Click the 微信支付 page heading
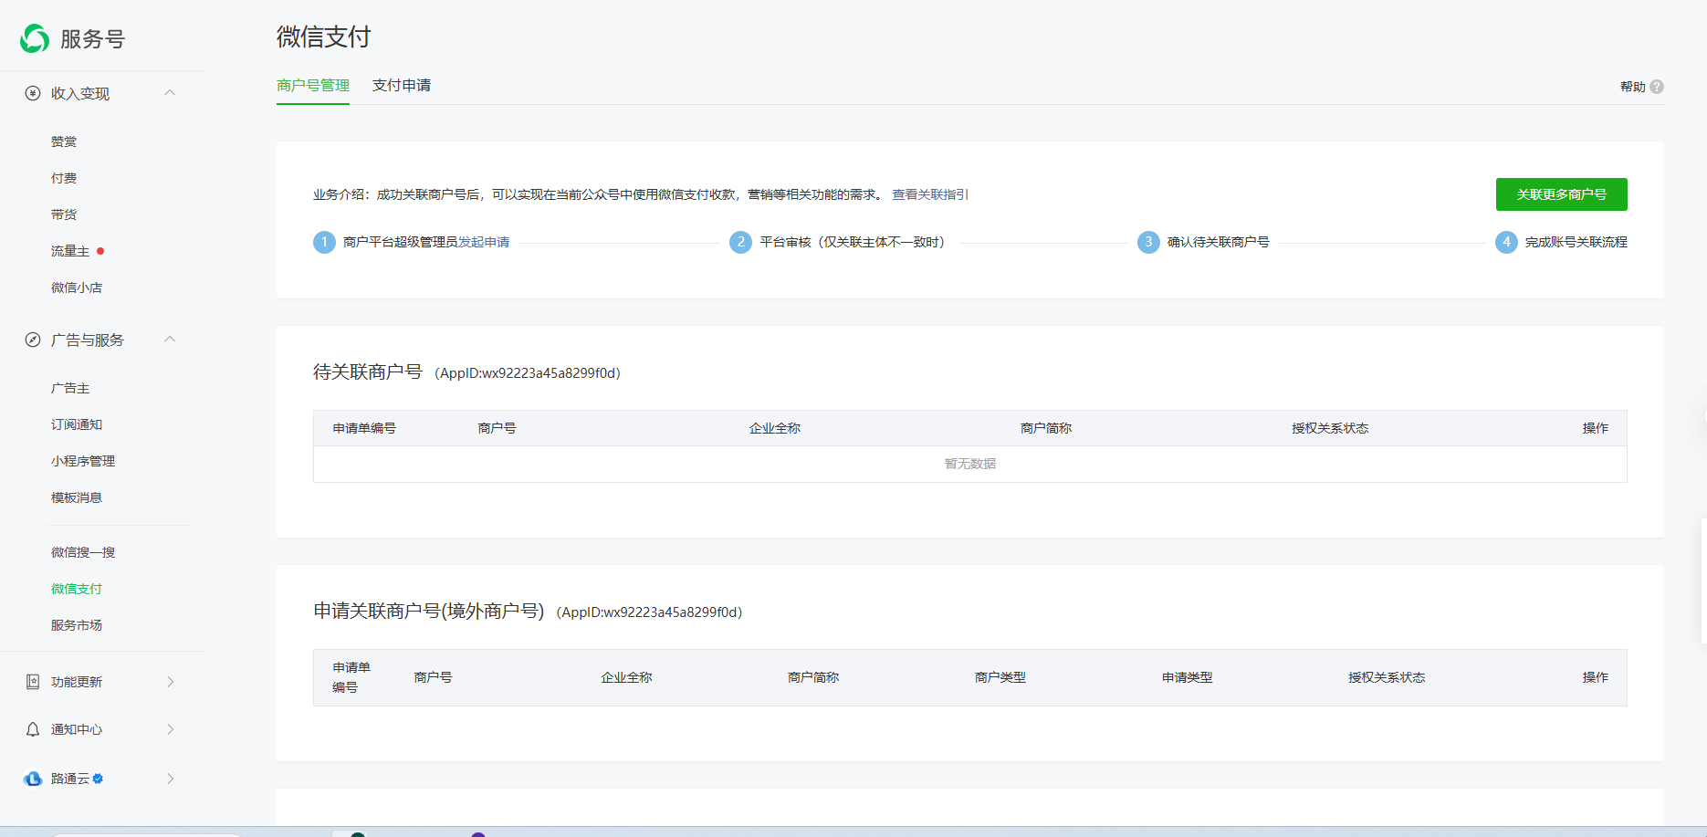The width and height of the screenshot is (1707, 837). point(324,37)
